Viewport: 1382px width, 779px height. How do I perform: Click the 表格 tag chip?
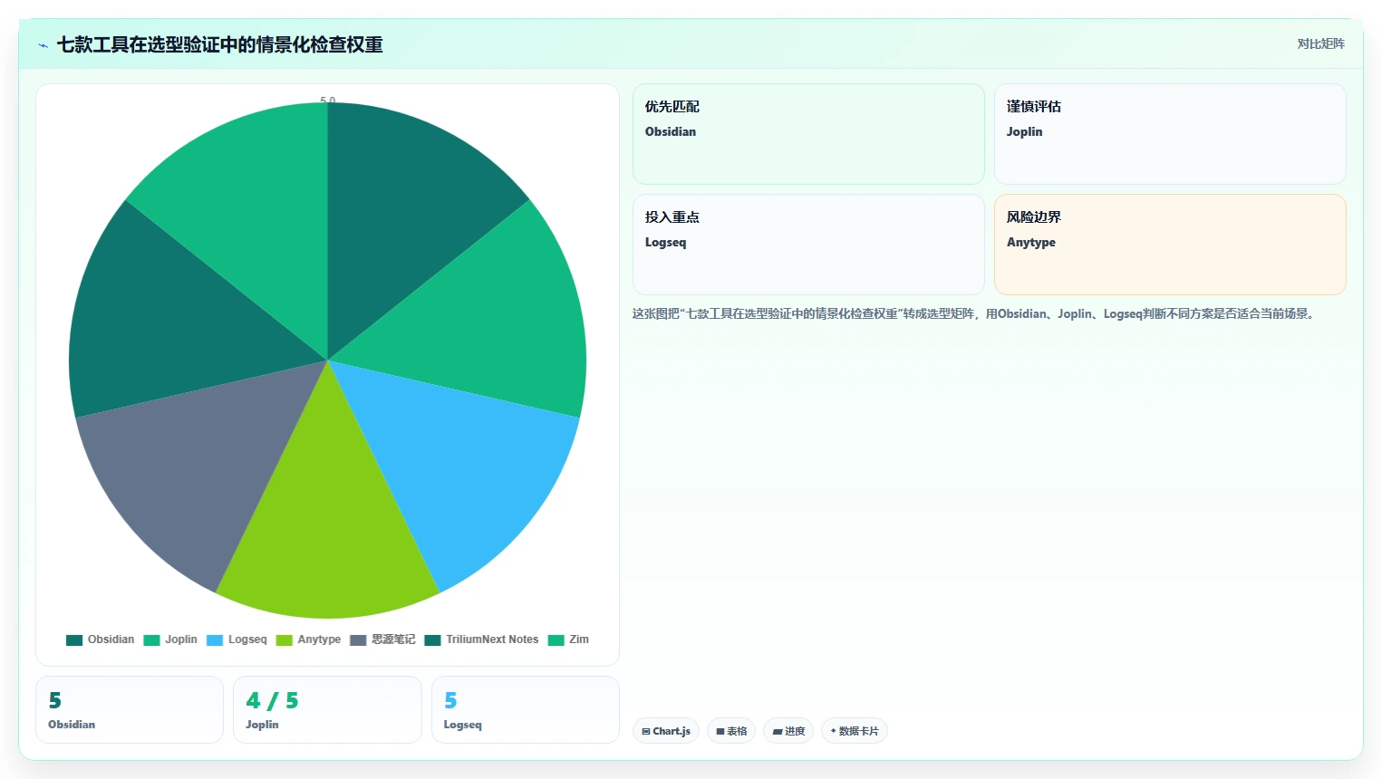pyautogui.click(x=731, y=731)
